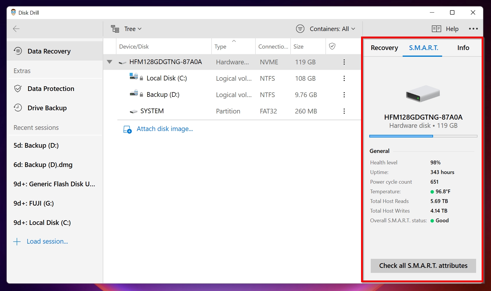This screenshot has width=491, height=291.
Task: Open recent session 6d: Backup (D).dmg
Action: tap(43, 165)
